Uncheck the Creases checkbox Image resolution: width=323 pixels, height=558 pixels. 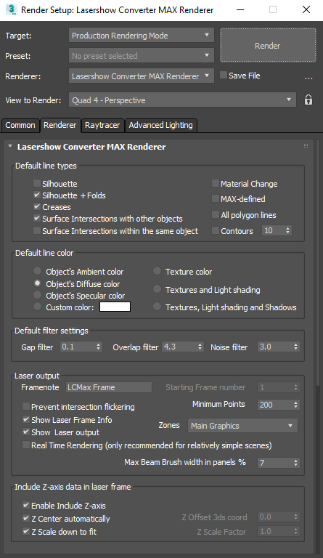(36, 207)
